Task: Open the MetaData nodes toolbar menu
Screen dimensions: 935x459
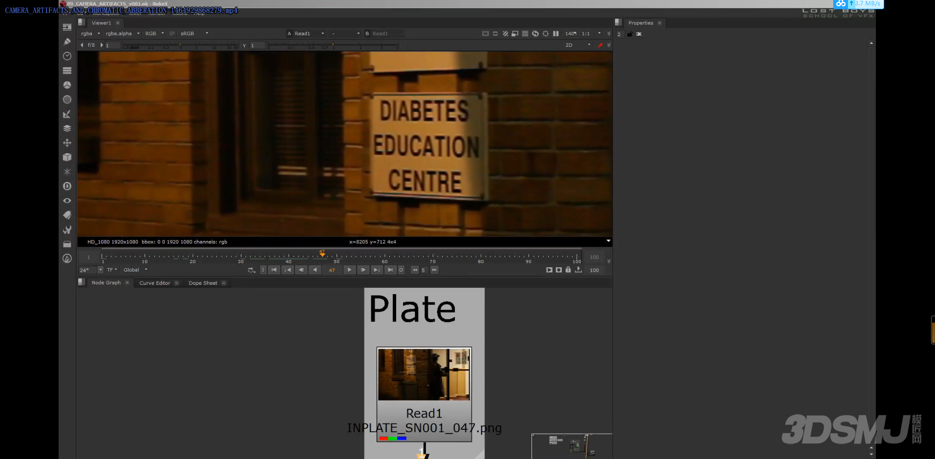Action: click(x=67, y=215)
